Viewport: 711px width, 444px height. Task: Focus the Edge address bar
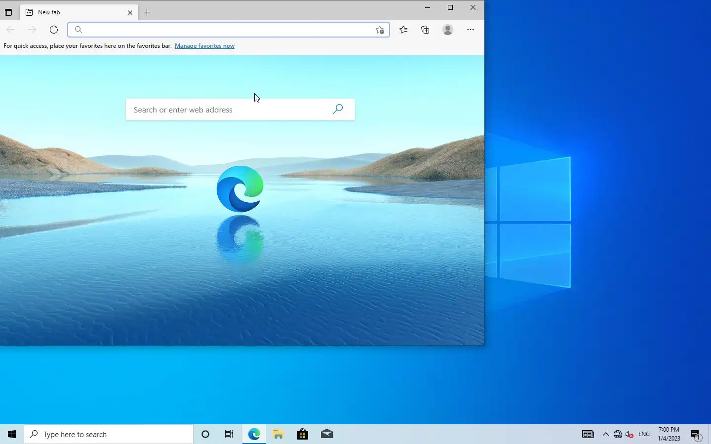pyautogui.click(x=228, y=30)
